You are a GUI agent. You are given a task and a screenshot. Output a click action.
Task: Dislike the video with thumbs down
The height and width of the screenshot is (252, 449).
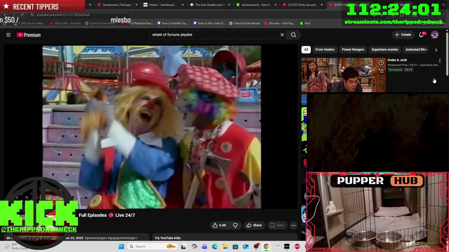235,225
